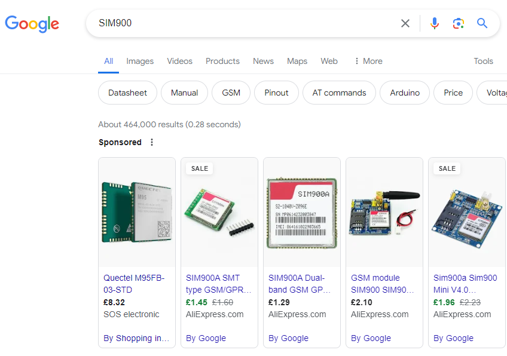Select the Arduino suggestion chip
The height and width of the screenshot is (356, 507).
tap(405, 93)
